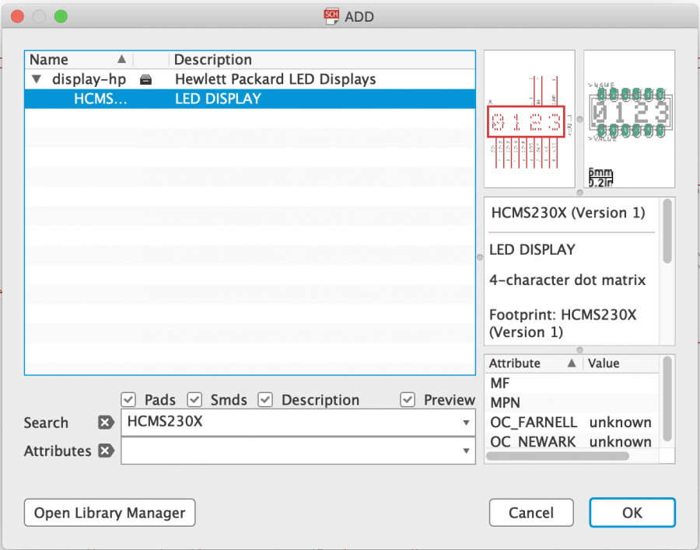Click the footprint package preview image
This screenshot has width=700, height=550.
click(628, 118)
